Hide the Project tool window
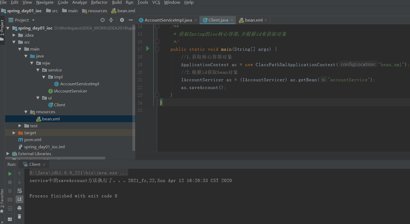Screen dimensions: 410x224 [131, 20]
